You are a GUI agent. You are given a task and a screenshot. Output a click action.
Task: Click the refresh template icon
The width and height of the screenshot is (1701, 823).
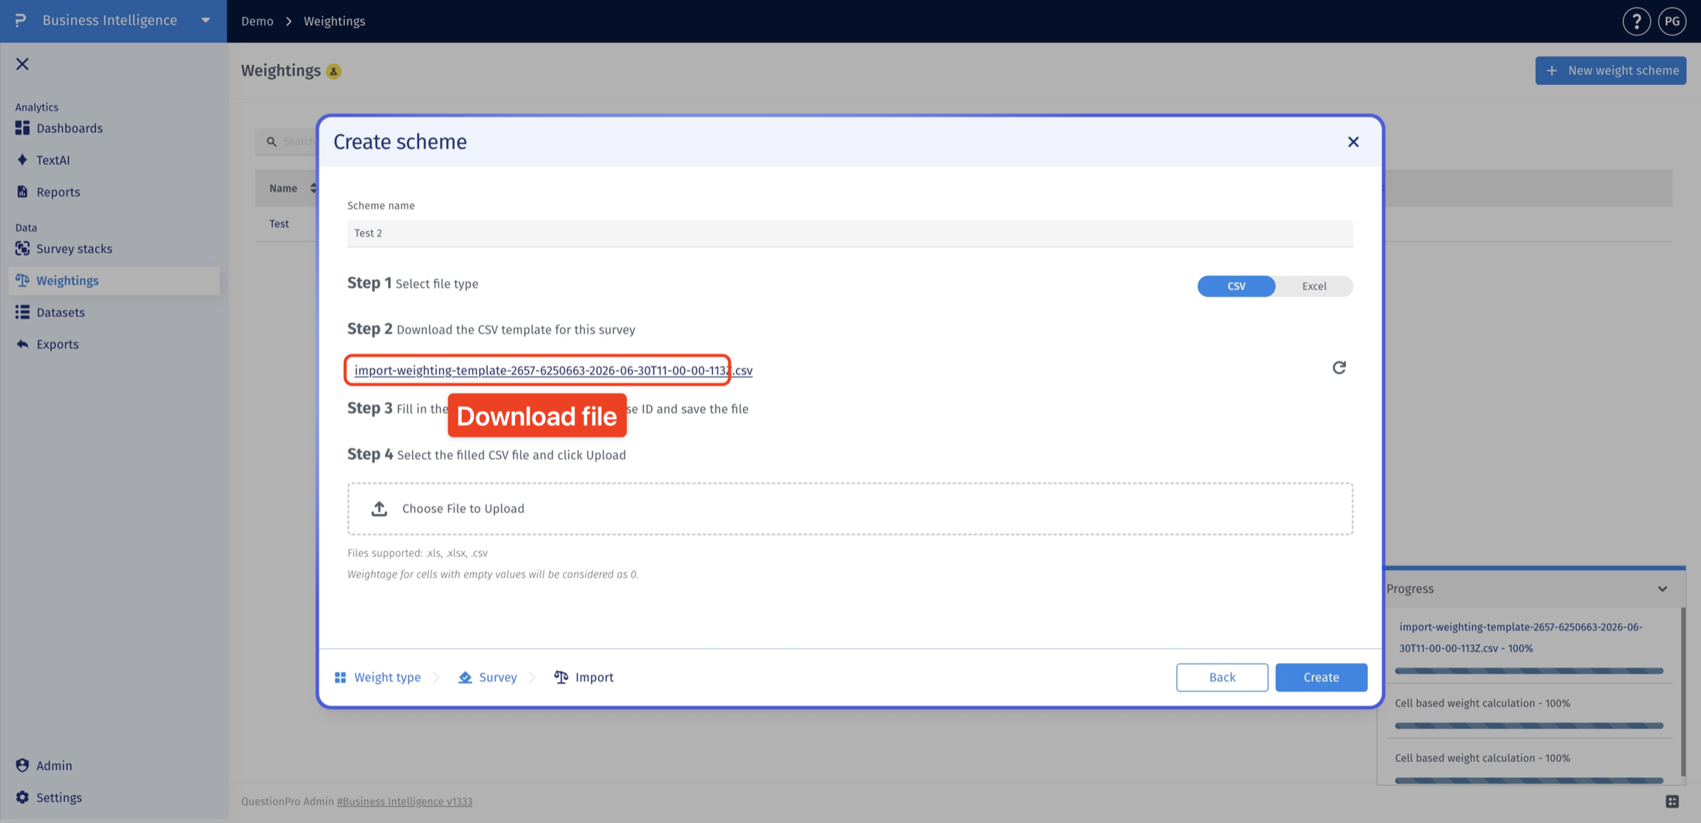[1339, 367]
